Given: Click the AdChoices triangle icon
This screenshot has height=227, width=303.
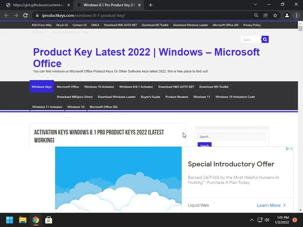Looking at the screenshot, I should pyautogui.click(x=287, y=149).
